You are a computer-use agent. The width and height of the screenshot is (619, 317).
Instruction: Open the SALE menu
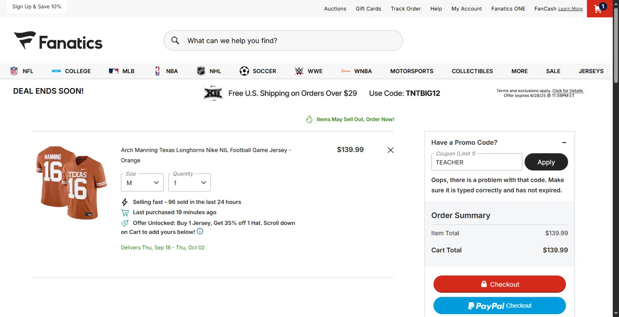coord(553,71)
